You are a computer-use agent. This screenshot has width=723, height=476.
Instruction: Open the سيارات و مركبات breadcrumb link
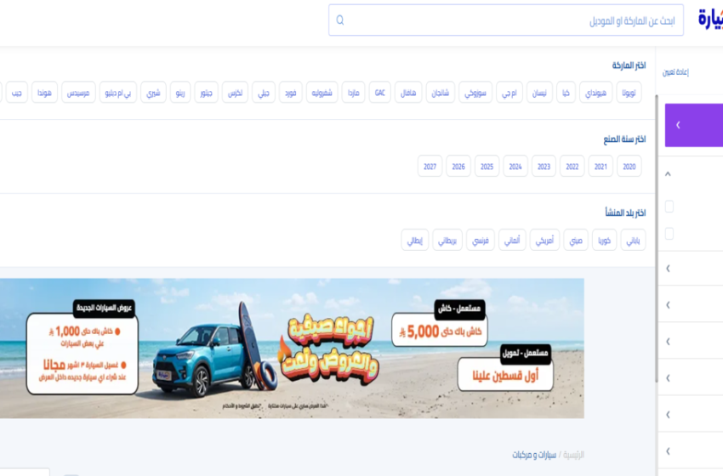(x=534, y=455)
